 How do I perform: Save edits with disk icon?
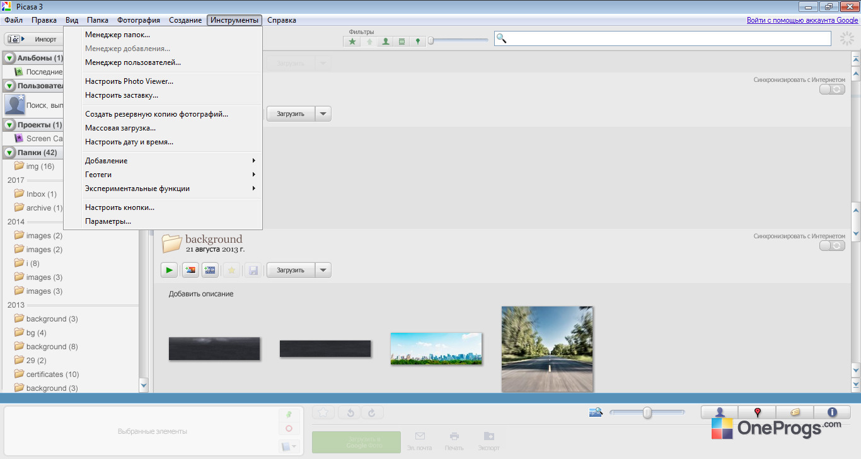point(253,270)
